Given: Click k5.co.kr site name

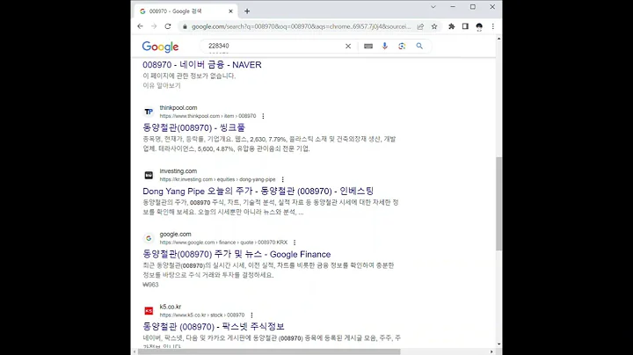Looking at the screenshot, I should point(170,307).
